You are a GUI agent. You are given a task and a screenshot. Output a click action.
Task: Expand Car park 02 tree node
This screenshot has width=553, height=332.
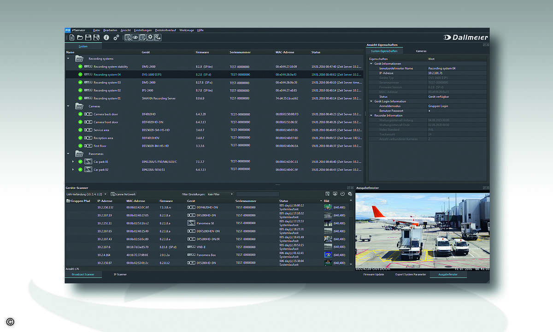73,170
